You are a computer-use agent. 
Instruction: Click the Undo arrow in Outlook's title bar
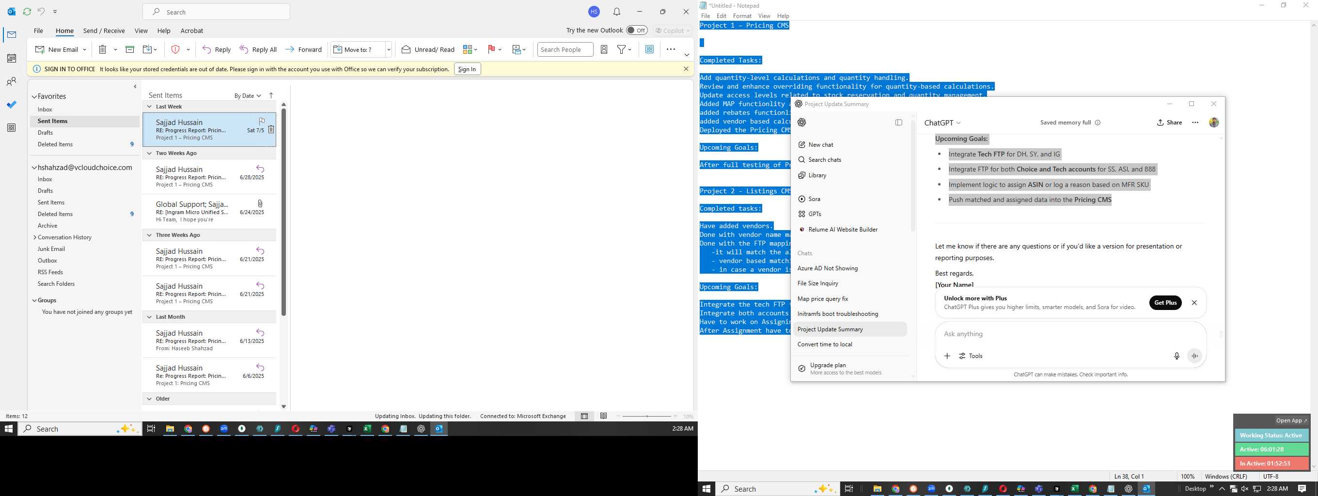[41, 12]
